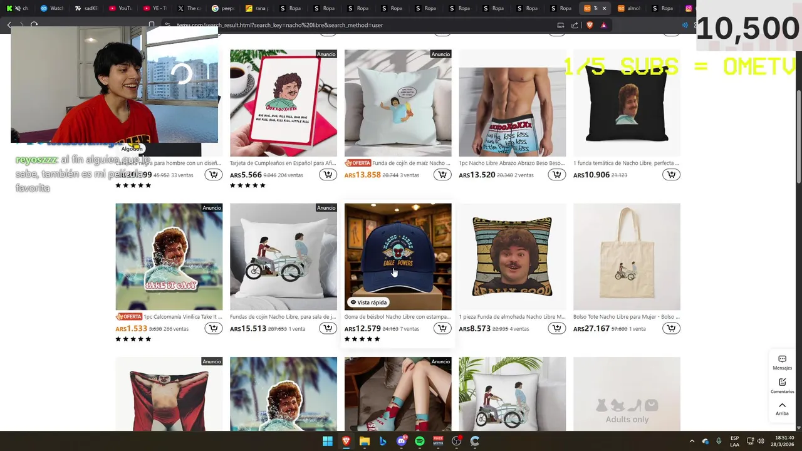Open the ESP LAA input language selector
This screenshot has width=802, height=451.
pyautogui.click(x=734, y=441)
